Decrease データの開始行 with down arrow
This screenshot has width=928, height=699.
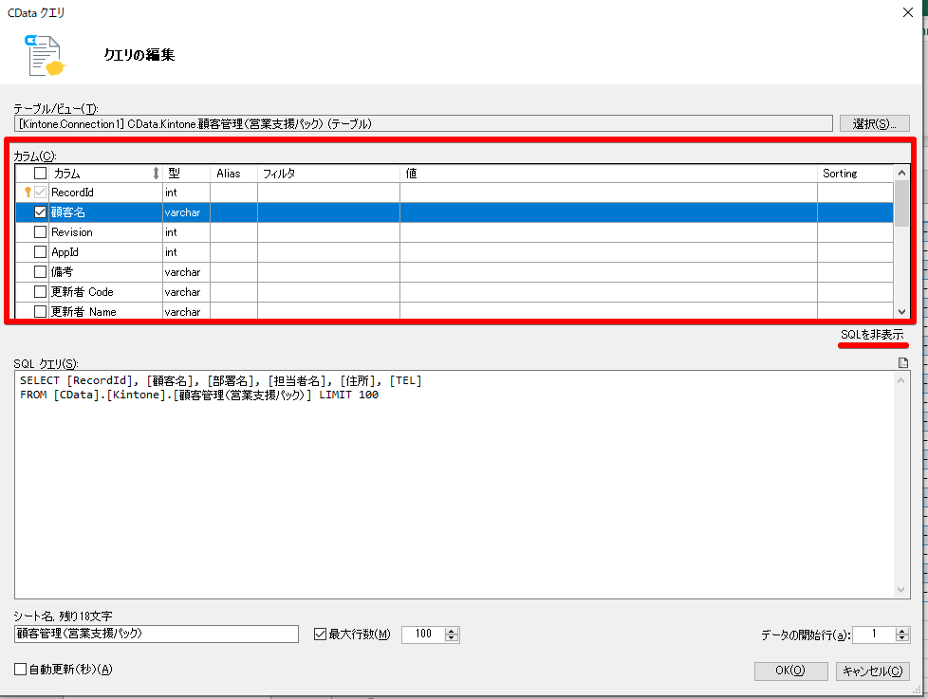coord(902,637)
